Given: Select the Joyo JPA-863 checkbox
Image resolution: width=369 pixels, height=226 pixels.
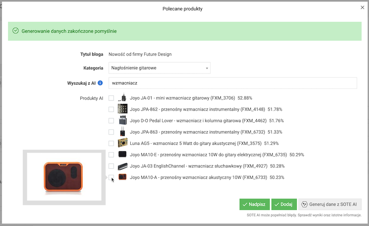Looking at the screenshot, I should [x=111, y=132].
